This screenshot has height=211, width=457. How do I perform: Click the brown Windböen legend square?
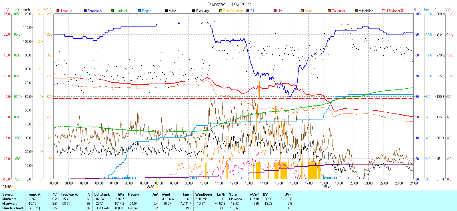(356, 11)
